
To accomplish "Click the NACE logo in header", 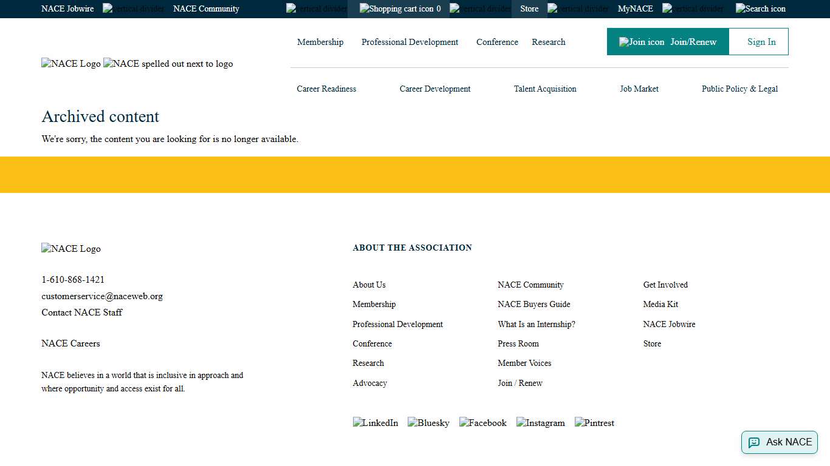I will point(71,64).
